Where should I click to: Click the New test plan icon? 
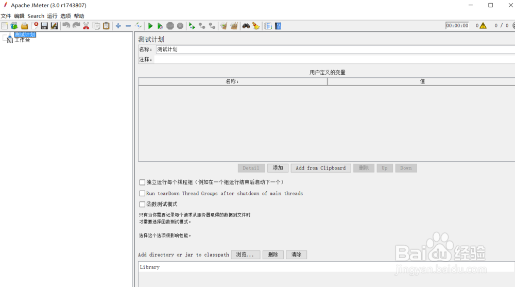tap(4, 26)
